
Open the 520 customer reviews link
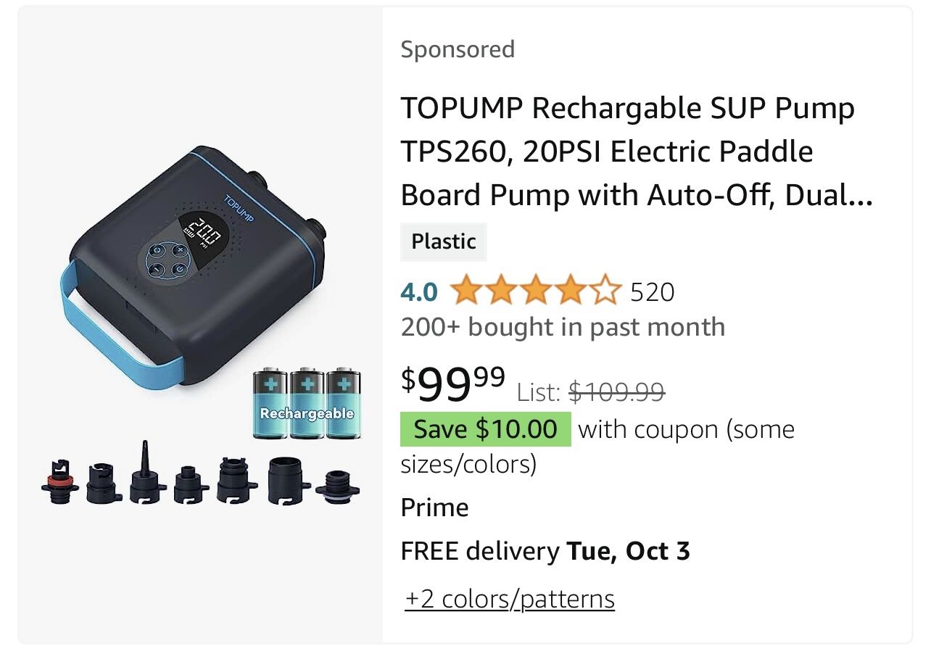click(652, 291)
